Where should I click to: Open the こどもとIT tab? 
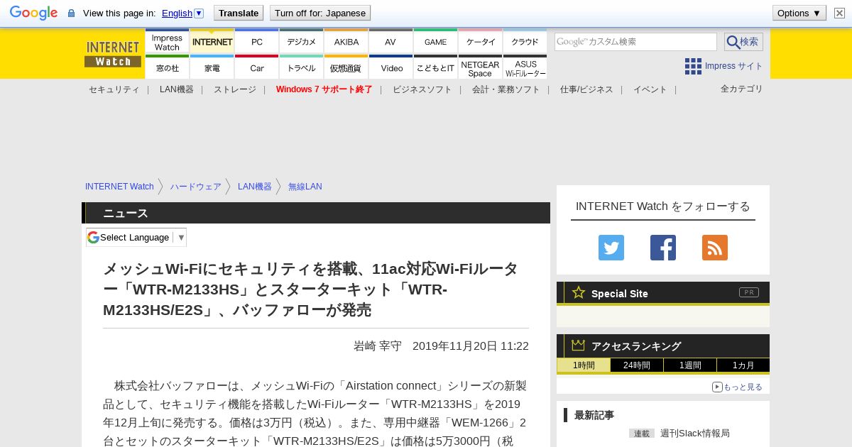point(436,67)
